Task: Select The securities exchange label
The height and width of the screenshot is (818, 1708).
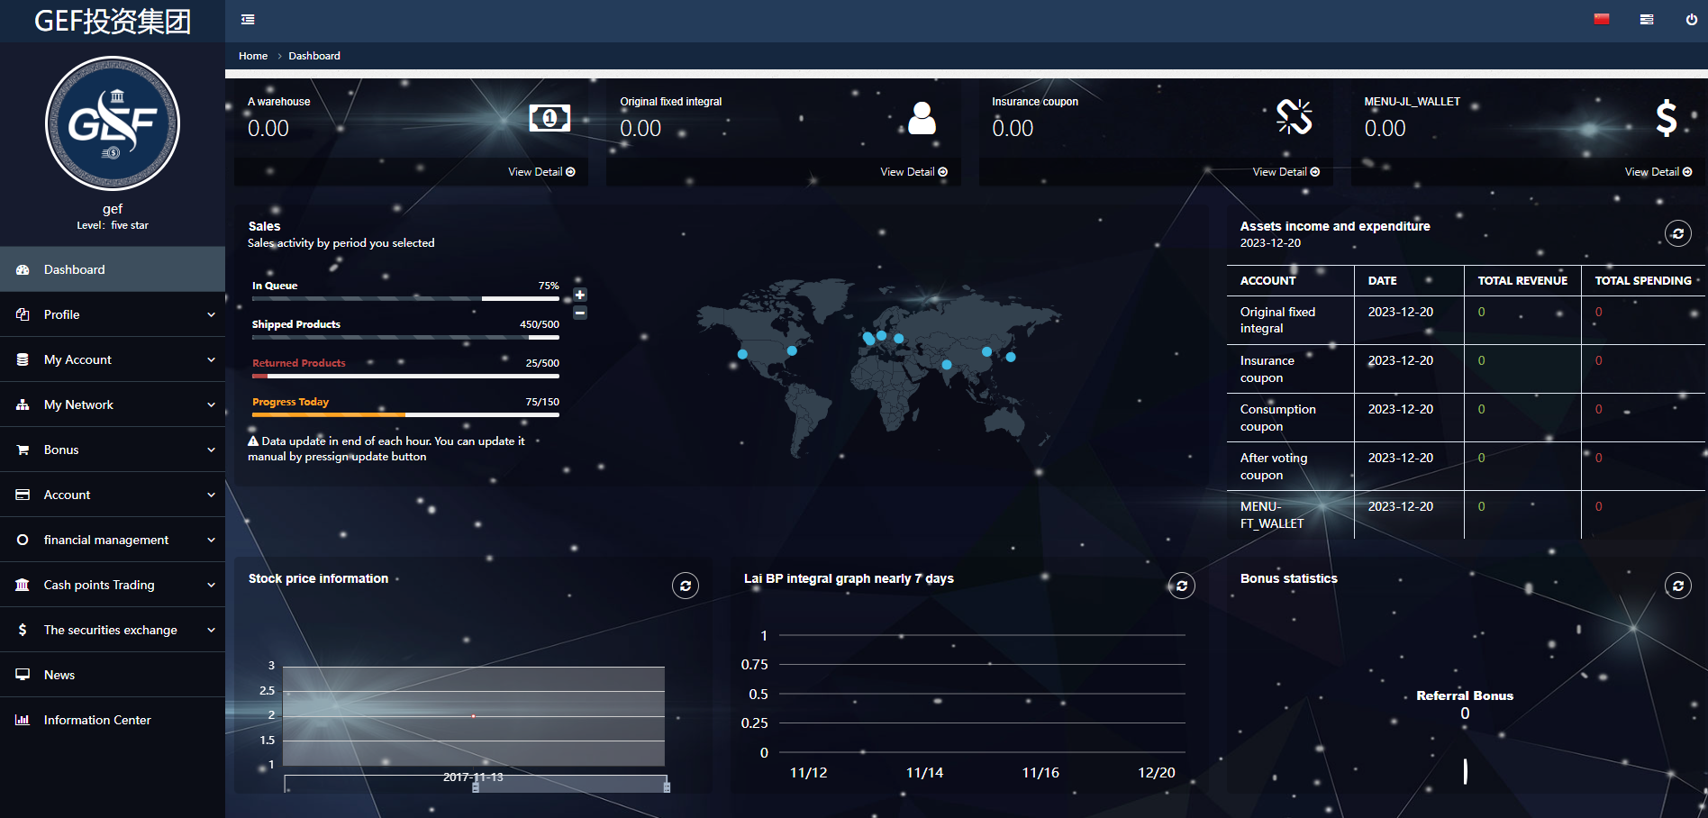Action: click(110, 630)
